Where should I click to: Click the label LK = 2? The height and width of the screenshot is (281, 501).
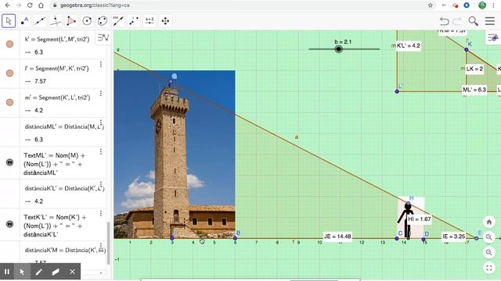(x=474, y=69)
